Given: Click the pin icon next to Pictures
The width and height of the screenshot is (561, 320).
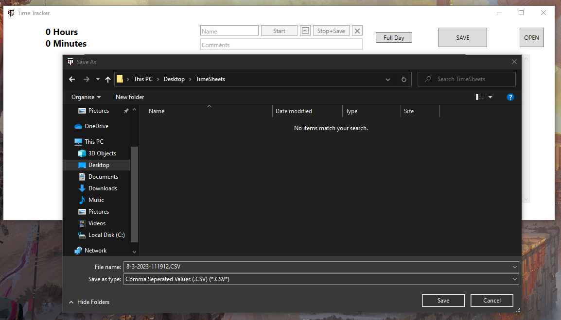Looking at the screenshot, I should [x=126, y=111].
